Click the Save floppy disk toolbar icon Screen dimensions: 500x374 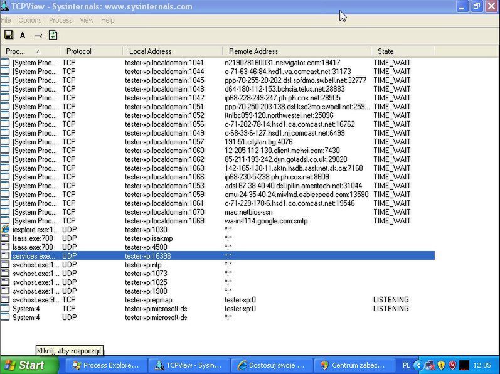click(9, 35)
